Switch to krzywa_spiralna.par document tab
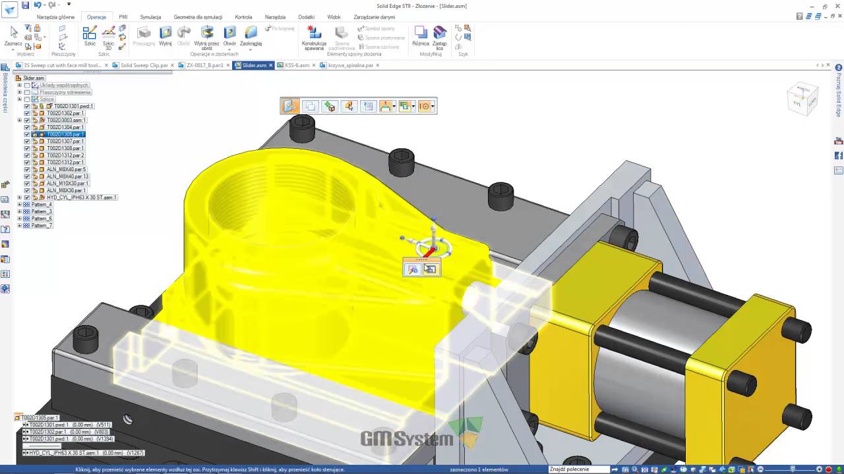This screenshot has width=844, height=474. pyautogui.click(x=350, y=65)
